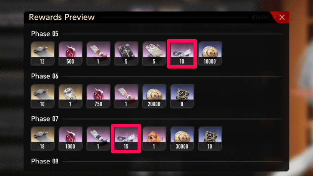Viewport: 313px width, 176px height.
Task: Open Phase 05 red gem reward 500
Action: (x=70, y=53)
